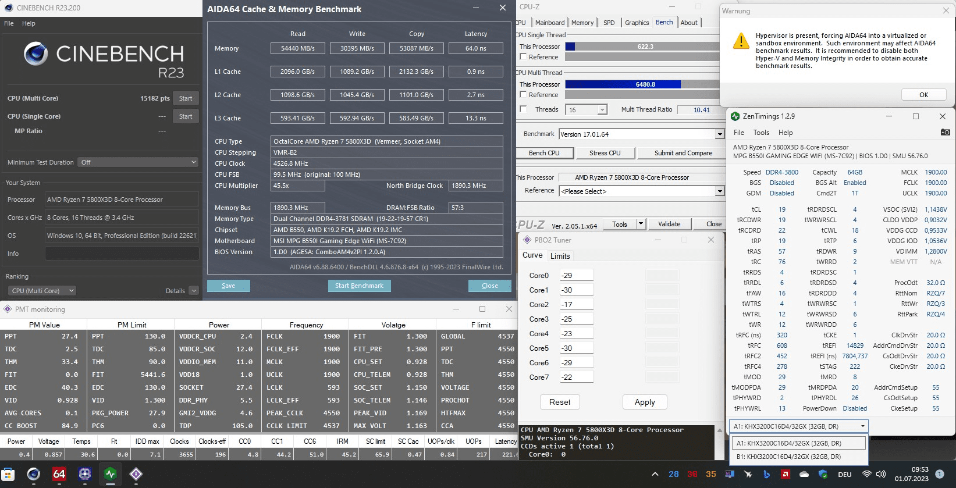The image size is (956, 488).
Task: Click Start Benchmark in AIDA64
Action: point(359,286)
